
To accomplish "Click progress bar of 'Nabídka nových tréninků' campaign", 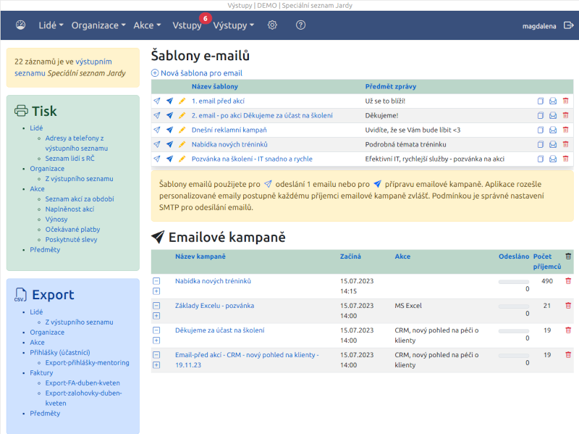I will 514,282.
